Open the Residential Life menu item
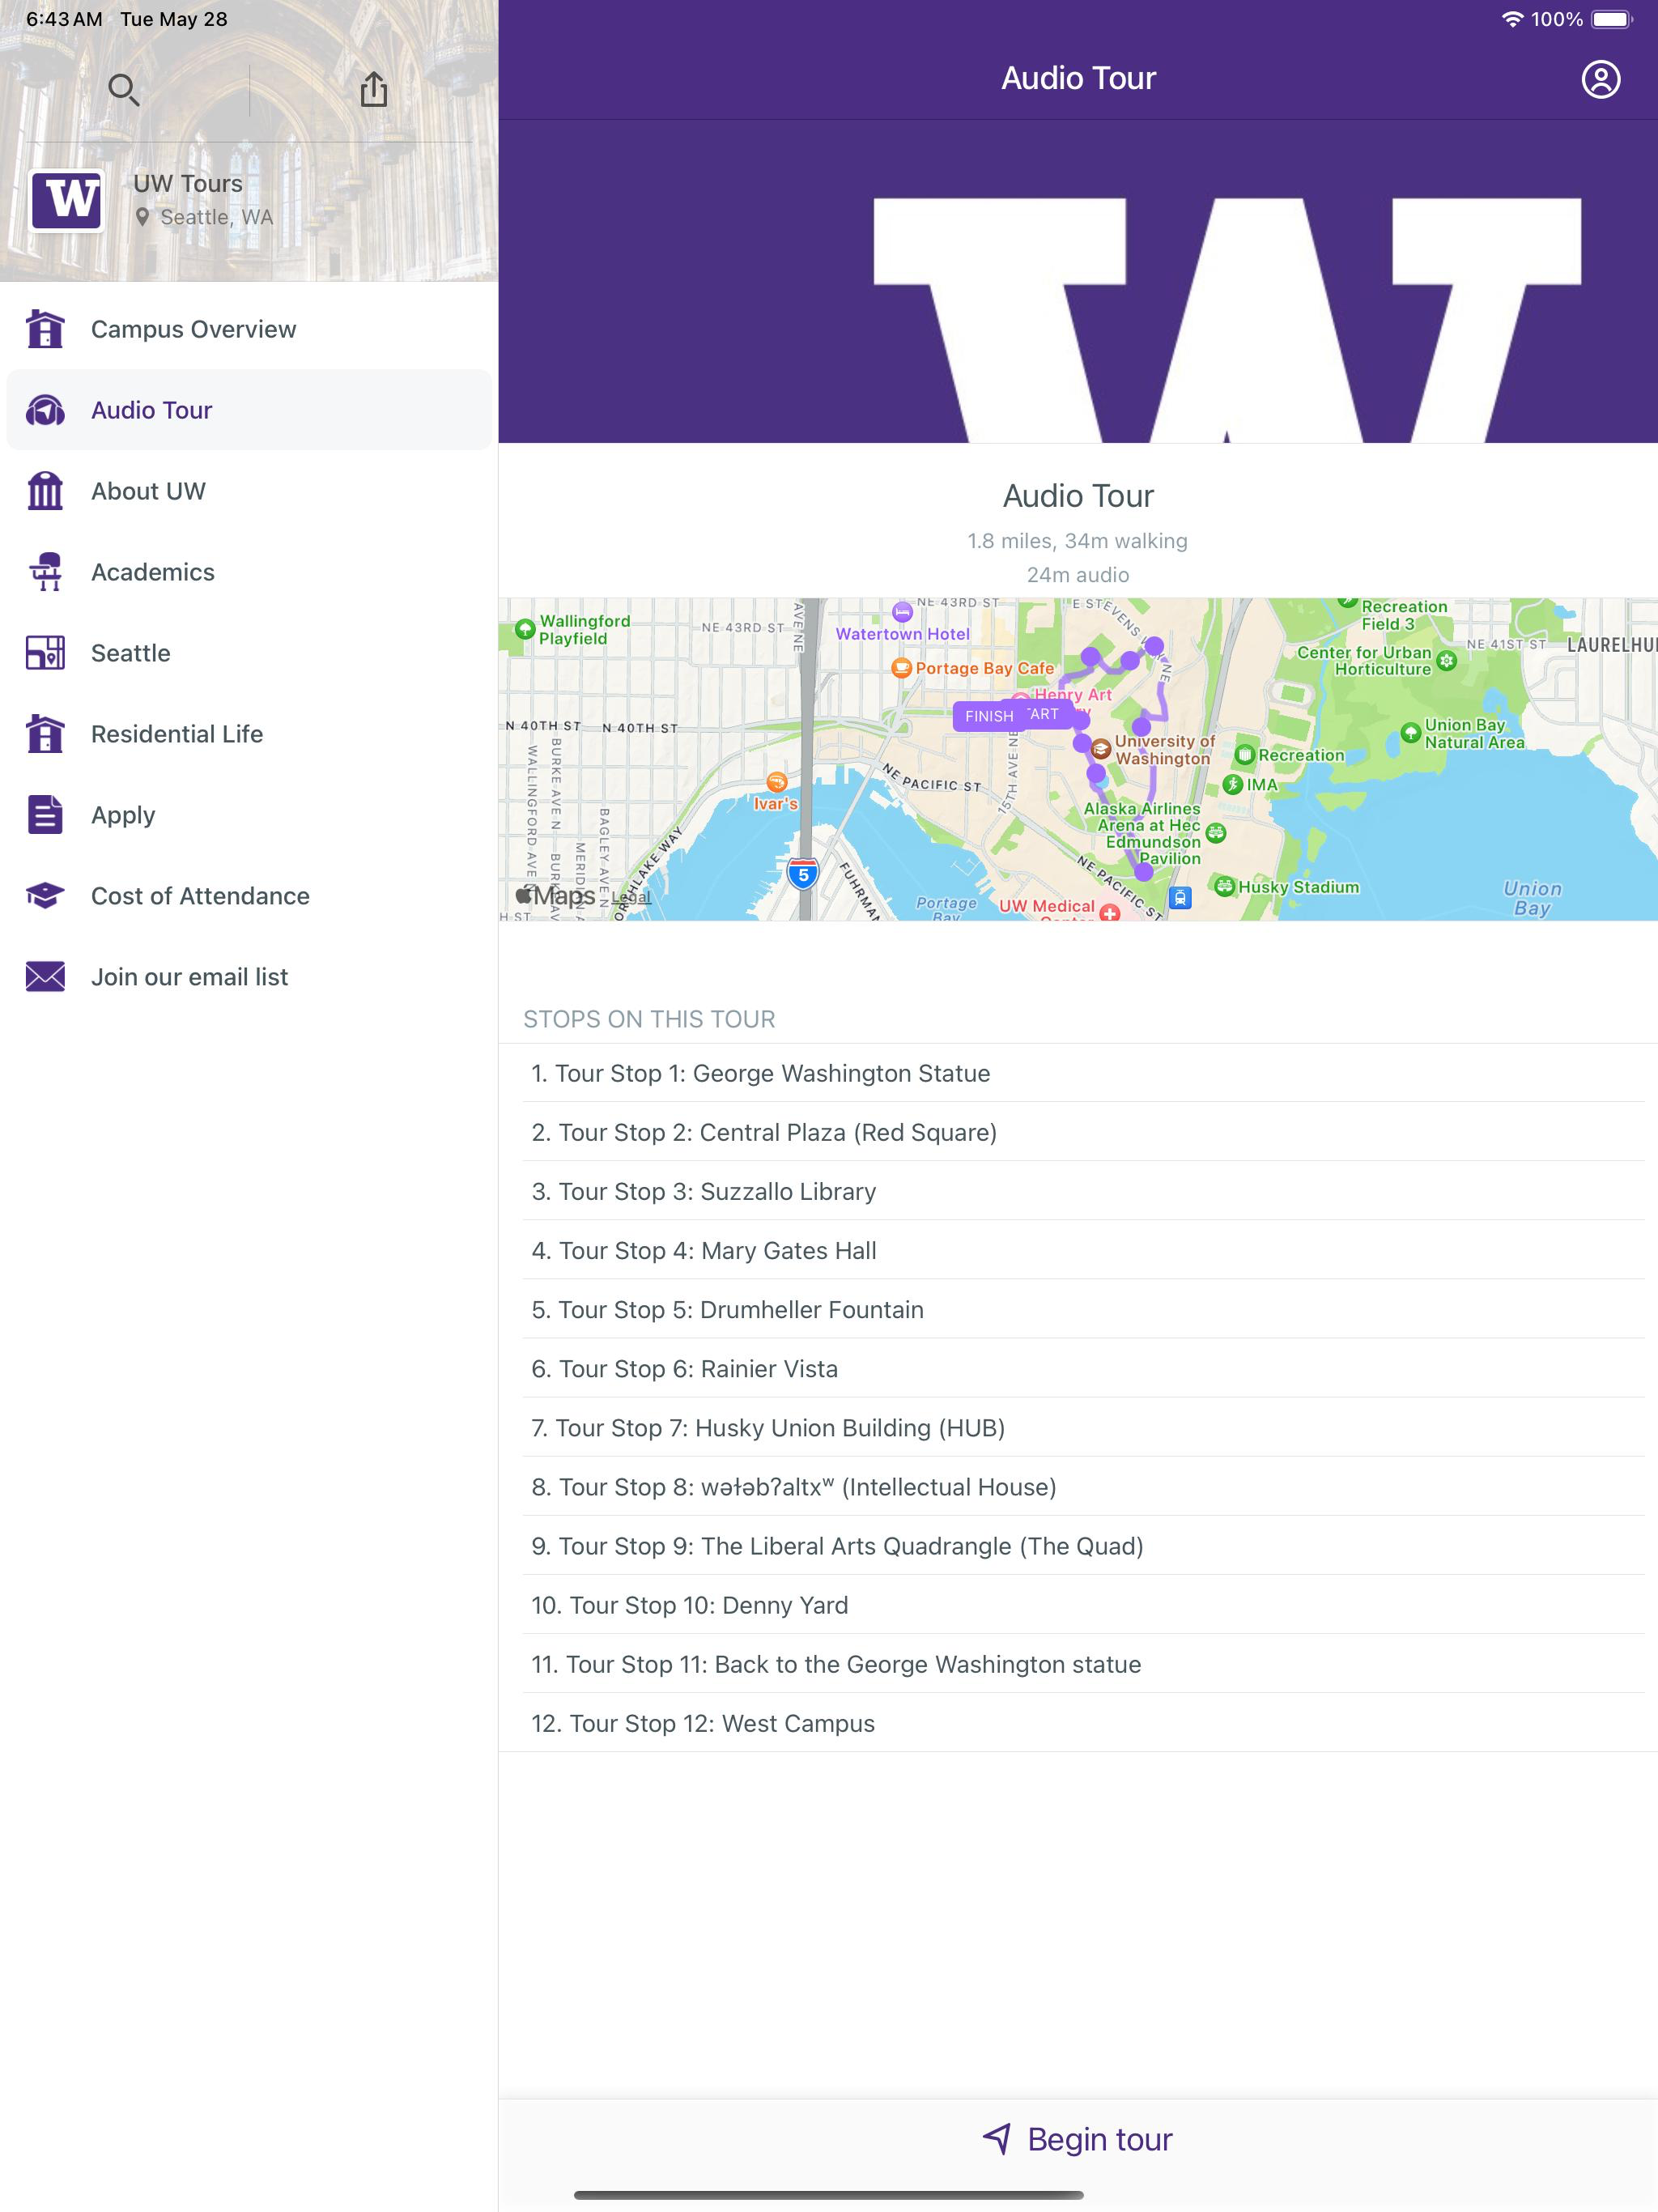This screenshot has height=2212, width=1658. click(249, 734)
